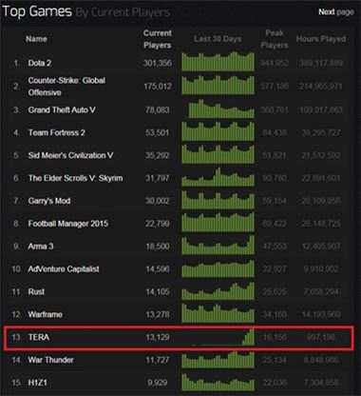Select Dota 2 current players 301,356
Viewport: 361px width, 396px height.
158,63
